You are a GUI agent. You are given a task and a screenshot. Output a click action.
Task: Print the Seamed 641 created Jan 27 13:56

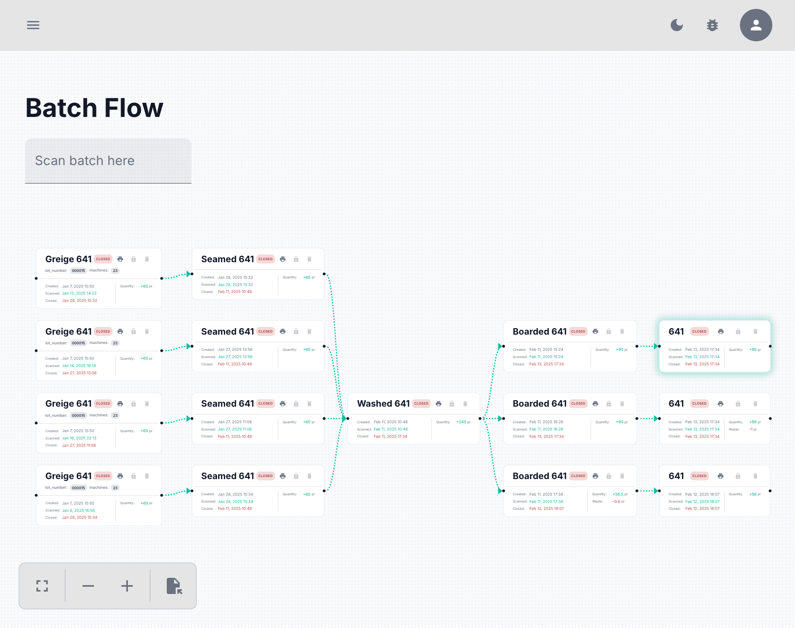tap(283, 331)
